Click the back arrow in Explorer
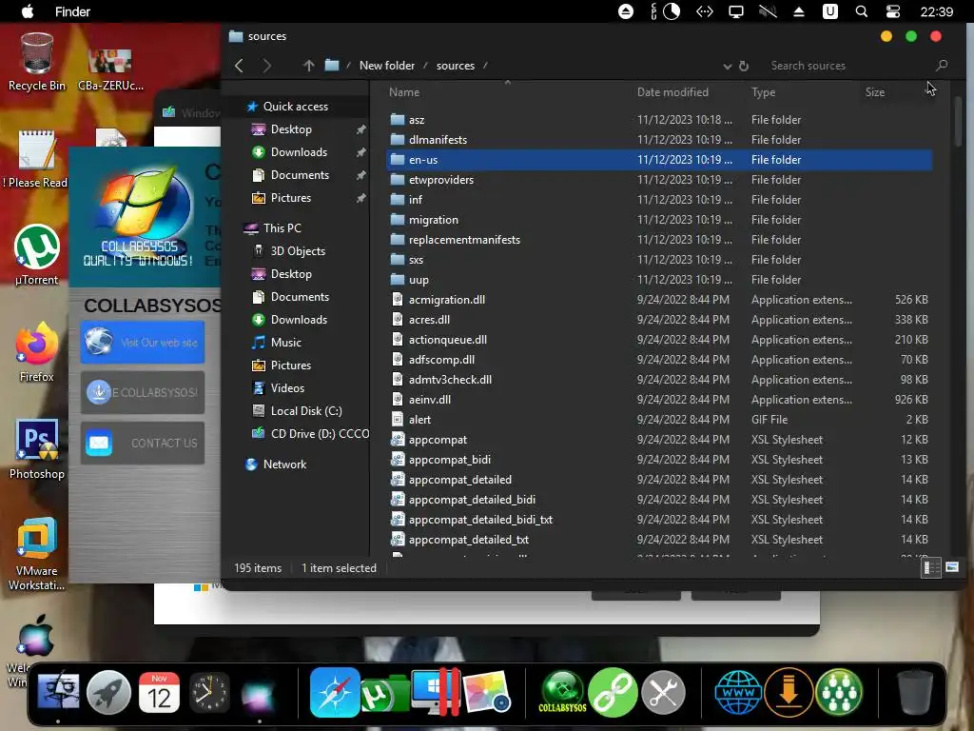Screen dimensions: 974x731 239,66
